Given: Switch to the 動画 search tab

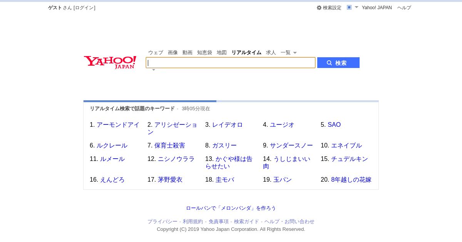Looking at the screenshot, I should [187, 53].
